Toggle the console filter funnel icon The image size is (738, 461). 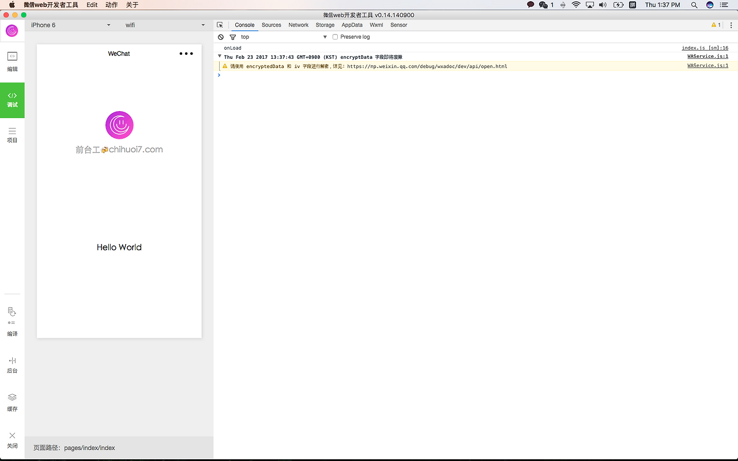232,36
